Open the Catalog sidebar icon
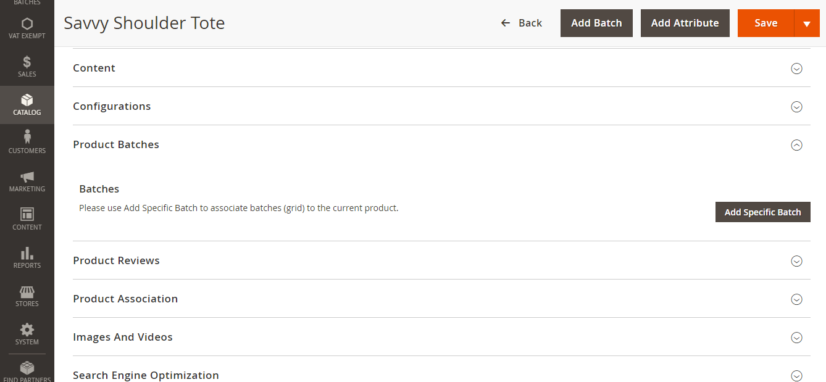This screenshot has height=382, width=826. pos(27,101)
